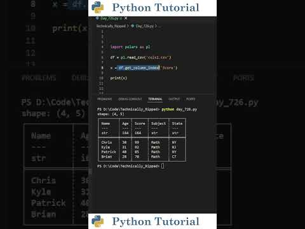
Task: Click the 'Chris' row name in output
Action: [x=107, y=142]
